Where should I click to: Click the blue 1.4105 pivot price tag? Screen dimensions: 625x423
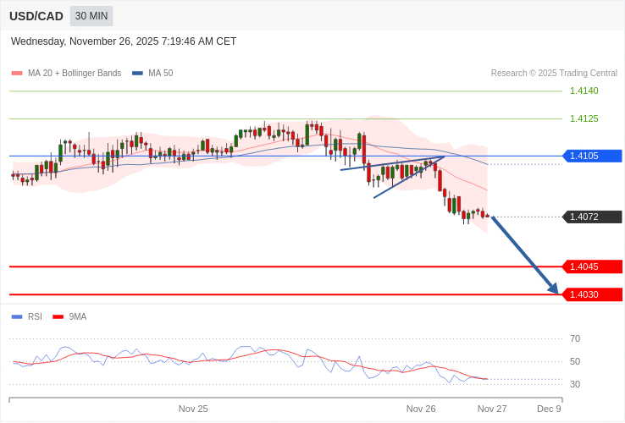click(592, 156)
